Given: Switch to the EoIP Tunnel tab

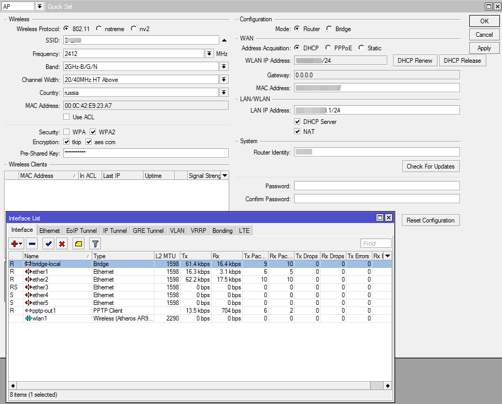Looking at the screenshot, I should [x=81, y=230].
